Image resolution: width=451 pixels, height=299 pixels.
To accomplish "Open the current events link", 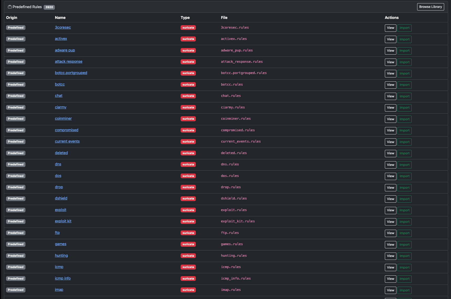I will [67, 141].
